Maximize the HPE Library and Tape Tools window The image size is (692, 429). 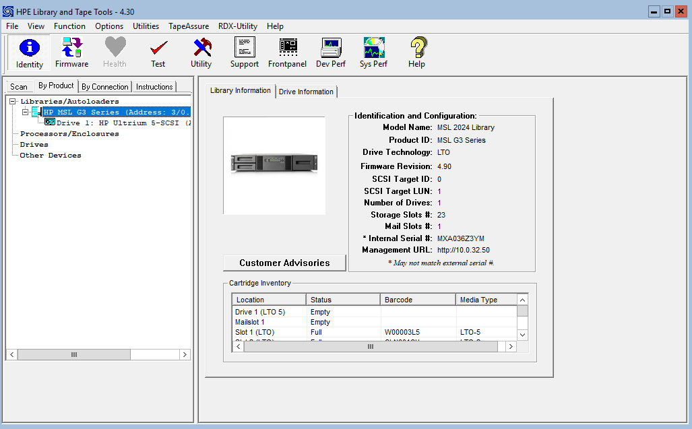pyautogui.click(x=668, y=11)
